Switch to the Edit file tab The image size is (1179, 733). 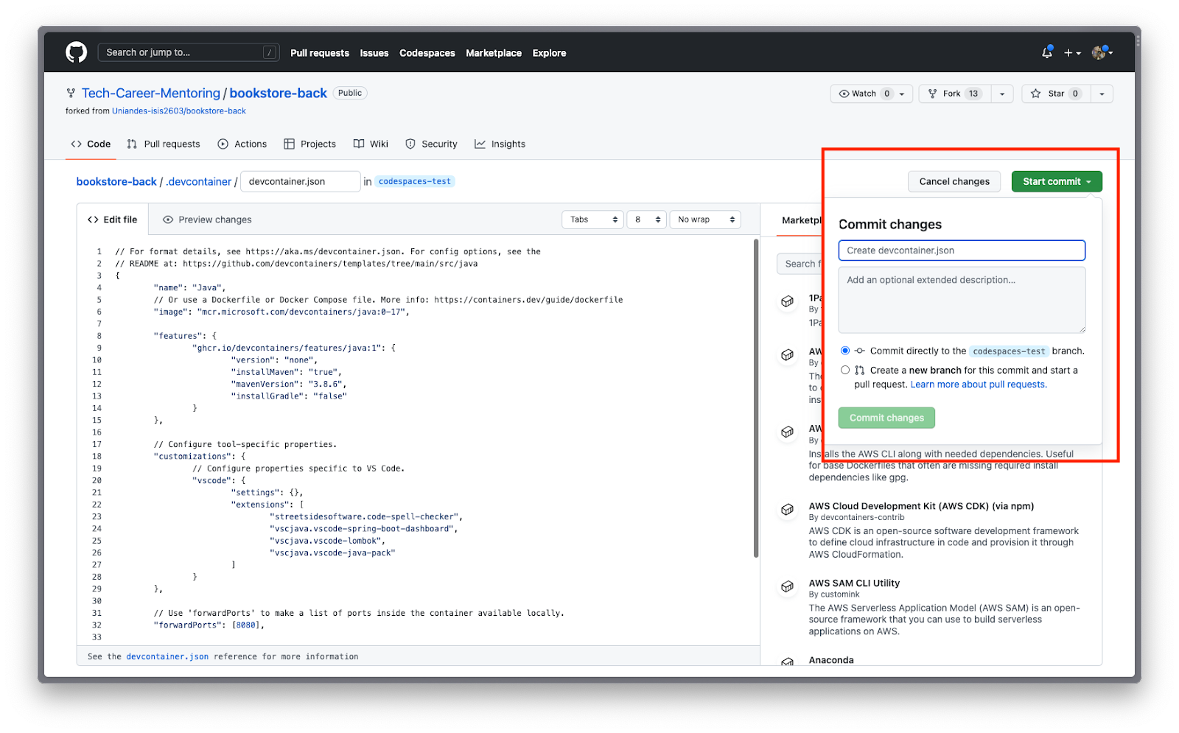[x=113, y=220]
